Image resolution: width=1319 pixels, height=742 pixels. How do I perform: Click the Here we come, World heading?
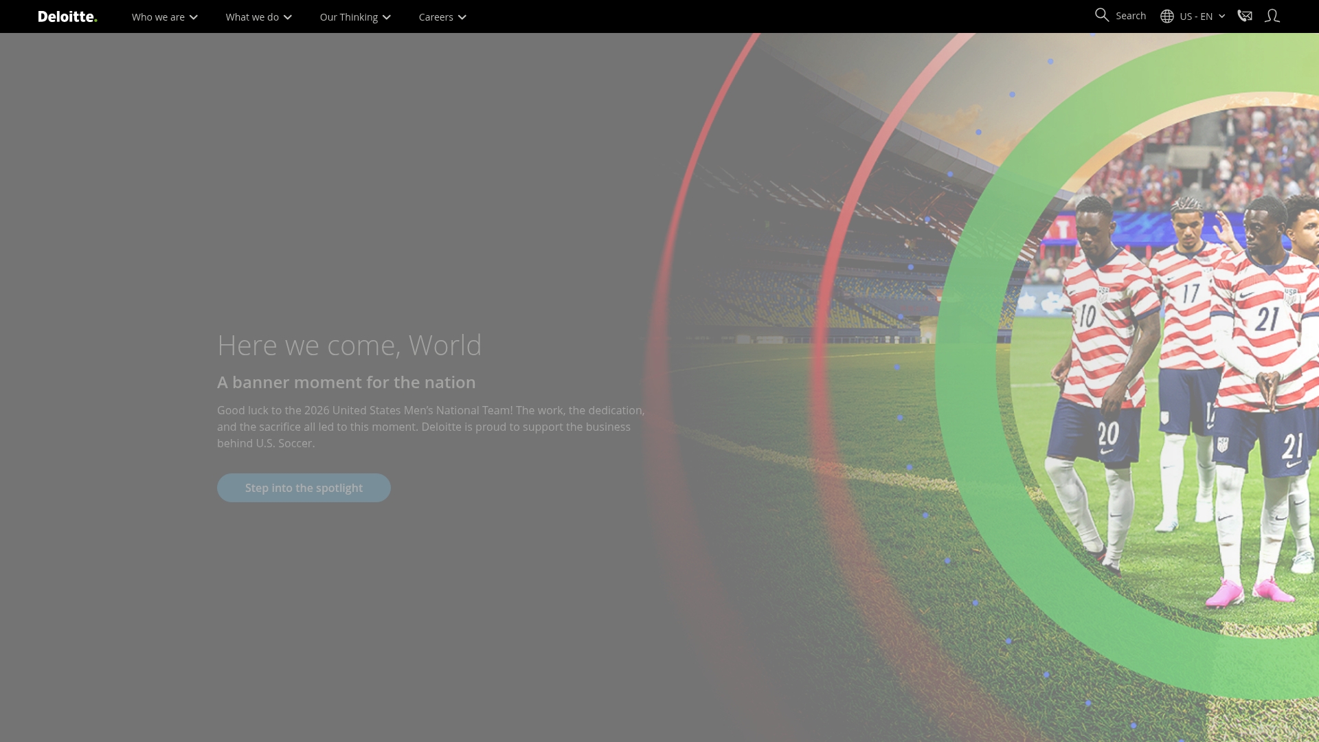coord(350,345)
